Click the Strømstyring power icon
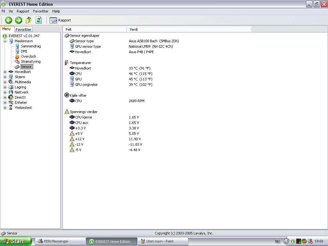 [x=17, y=61]
